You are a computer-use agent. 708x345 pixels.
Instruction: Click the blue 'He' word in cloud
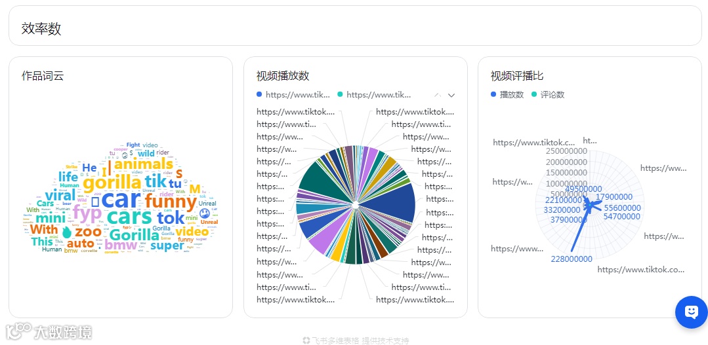pyautogui.click(x=89, y=168)
